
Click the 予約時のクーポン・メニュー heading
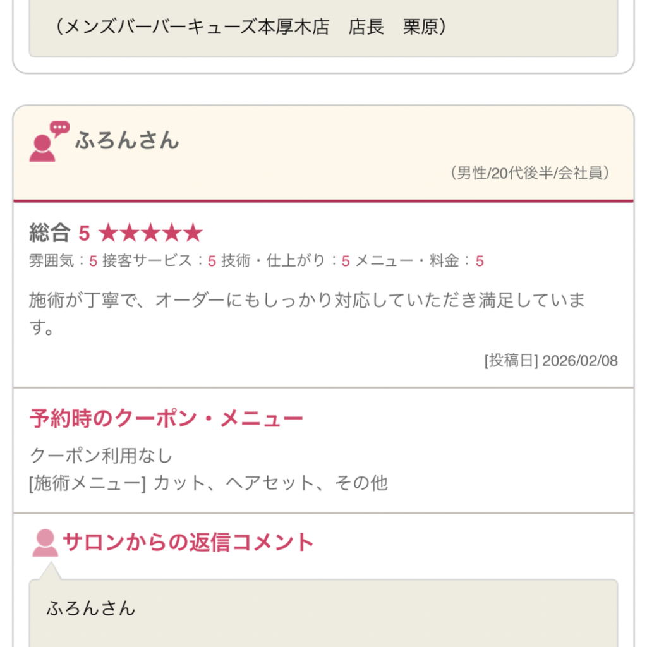[x=166, y=418]
